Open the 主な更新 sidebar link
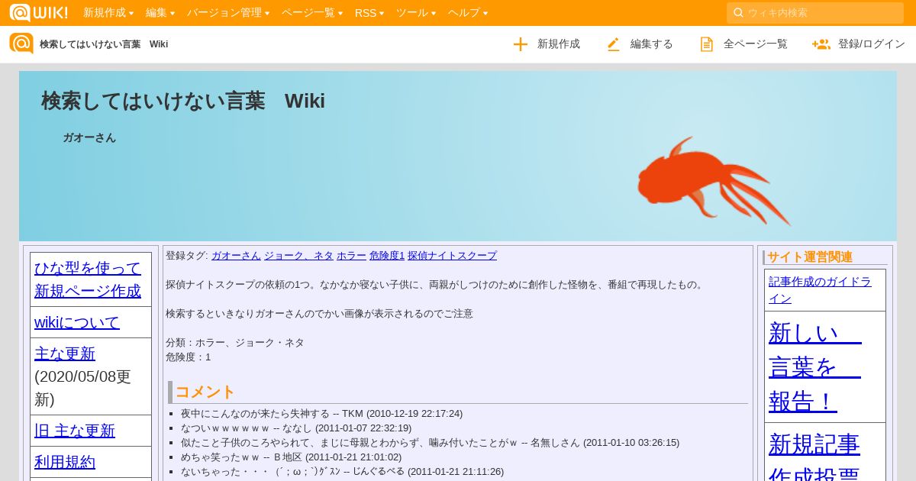This screenshot has height=481, width=916. (65, 353)
